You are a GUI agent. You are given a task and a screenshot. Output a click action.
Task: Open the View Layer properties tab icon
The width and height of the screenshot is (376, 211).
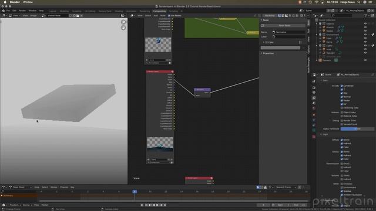314,98
